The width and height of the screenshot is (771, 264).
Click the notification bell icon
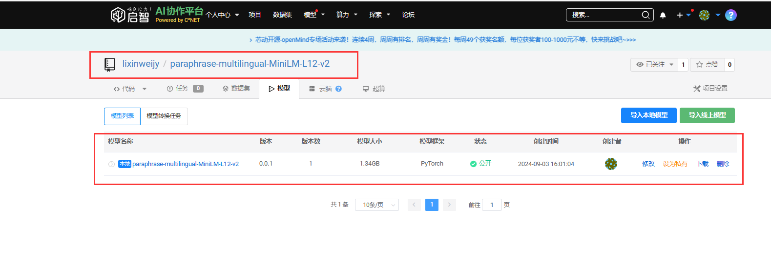(x=663, y=15)
